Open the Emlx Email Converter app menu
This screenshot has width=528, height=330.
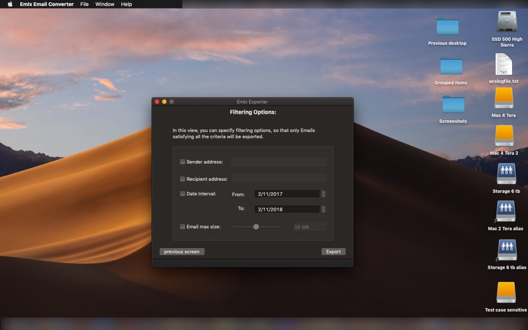coord(46,4)
